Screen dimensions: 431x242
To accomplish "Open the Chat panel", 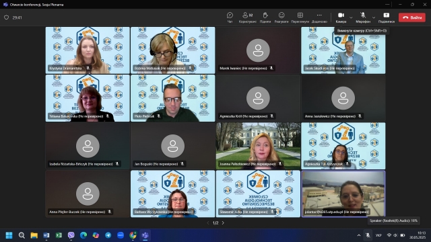I will [x=230, y=17].
